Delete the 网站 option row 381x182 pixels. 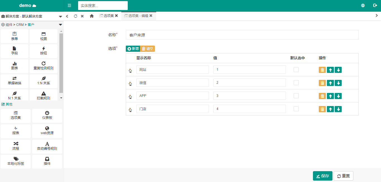pyautogui.click(x=322, y=70)
